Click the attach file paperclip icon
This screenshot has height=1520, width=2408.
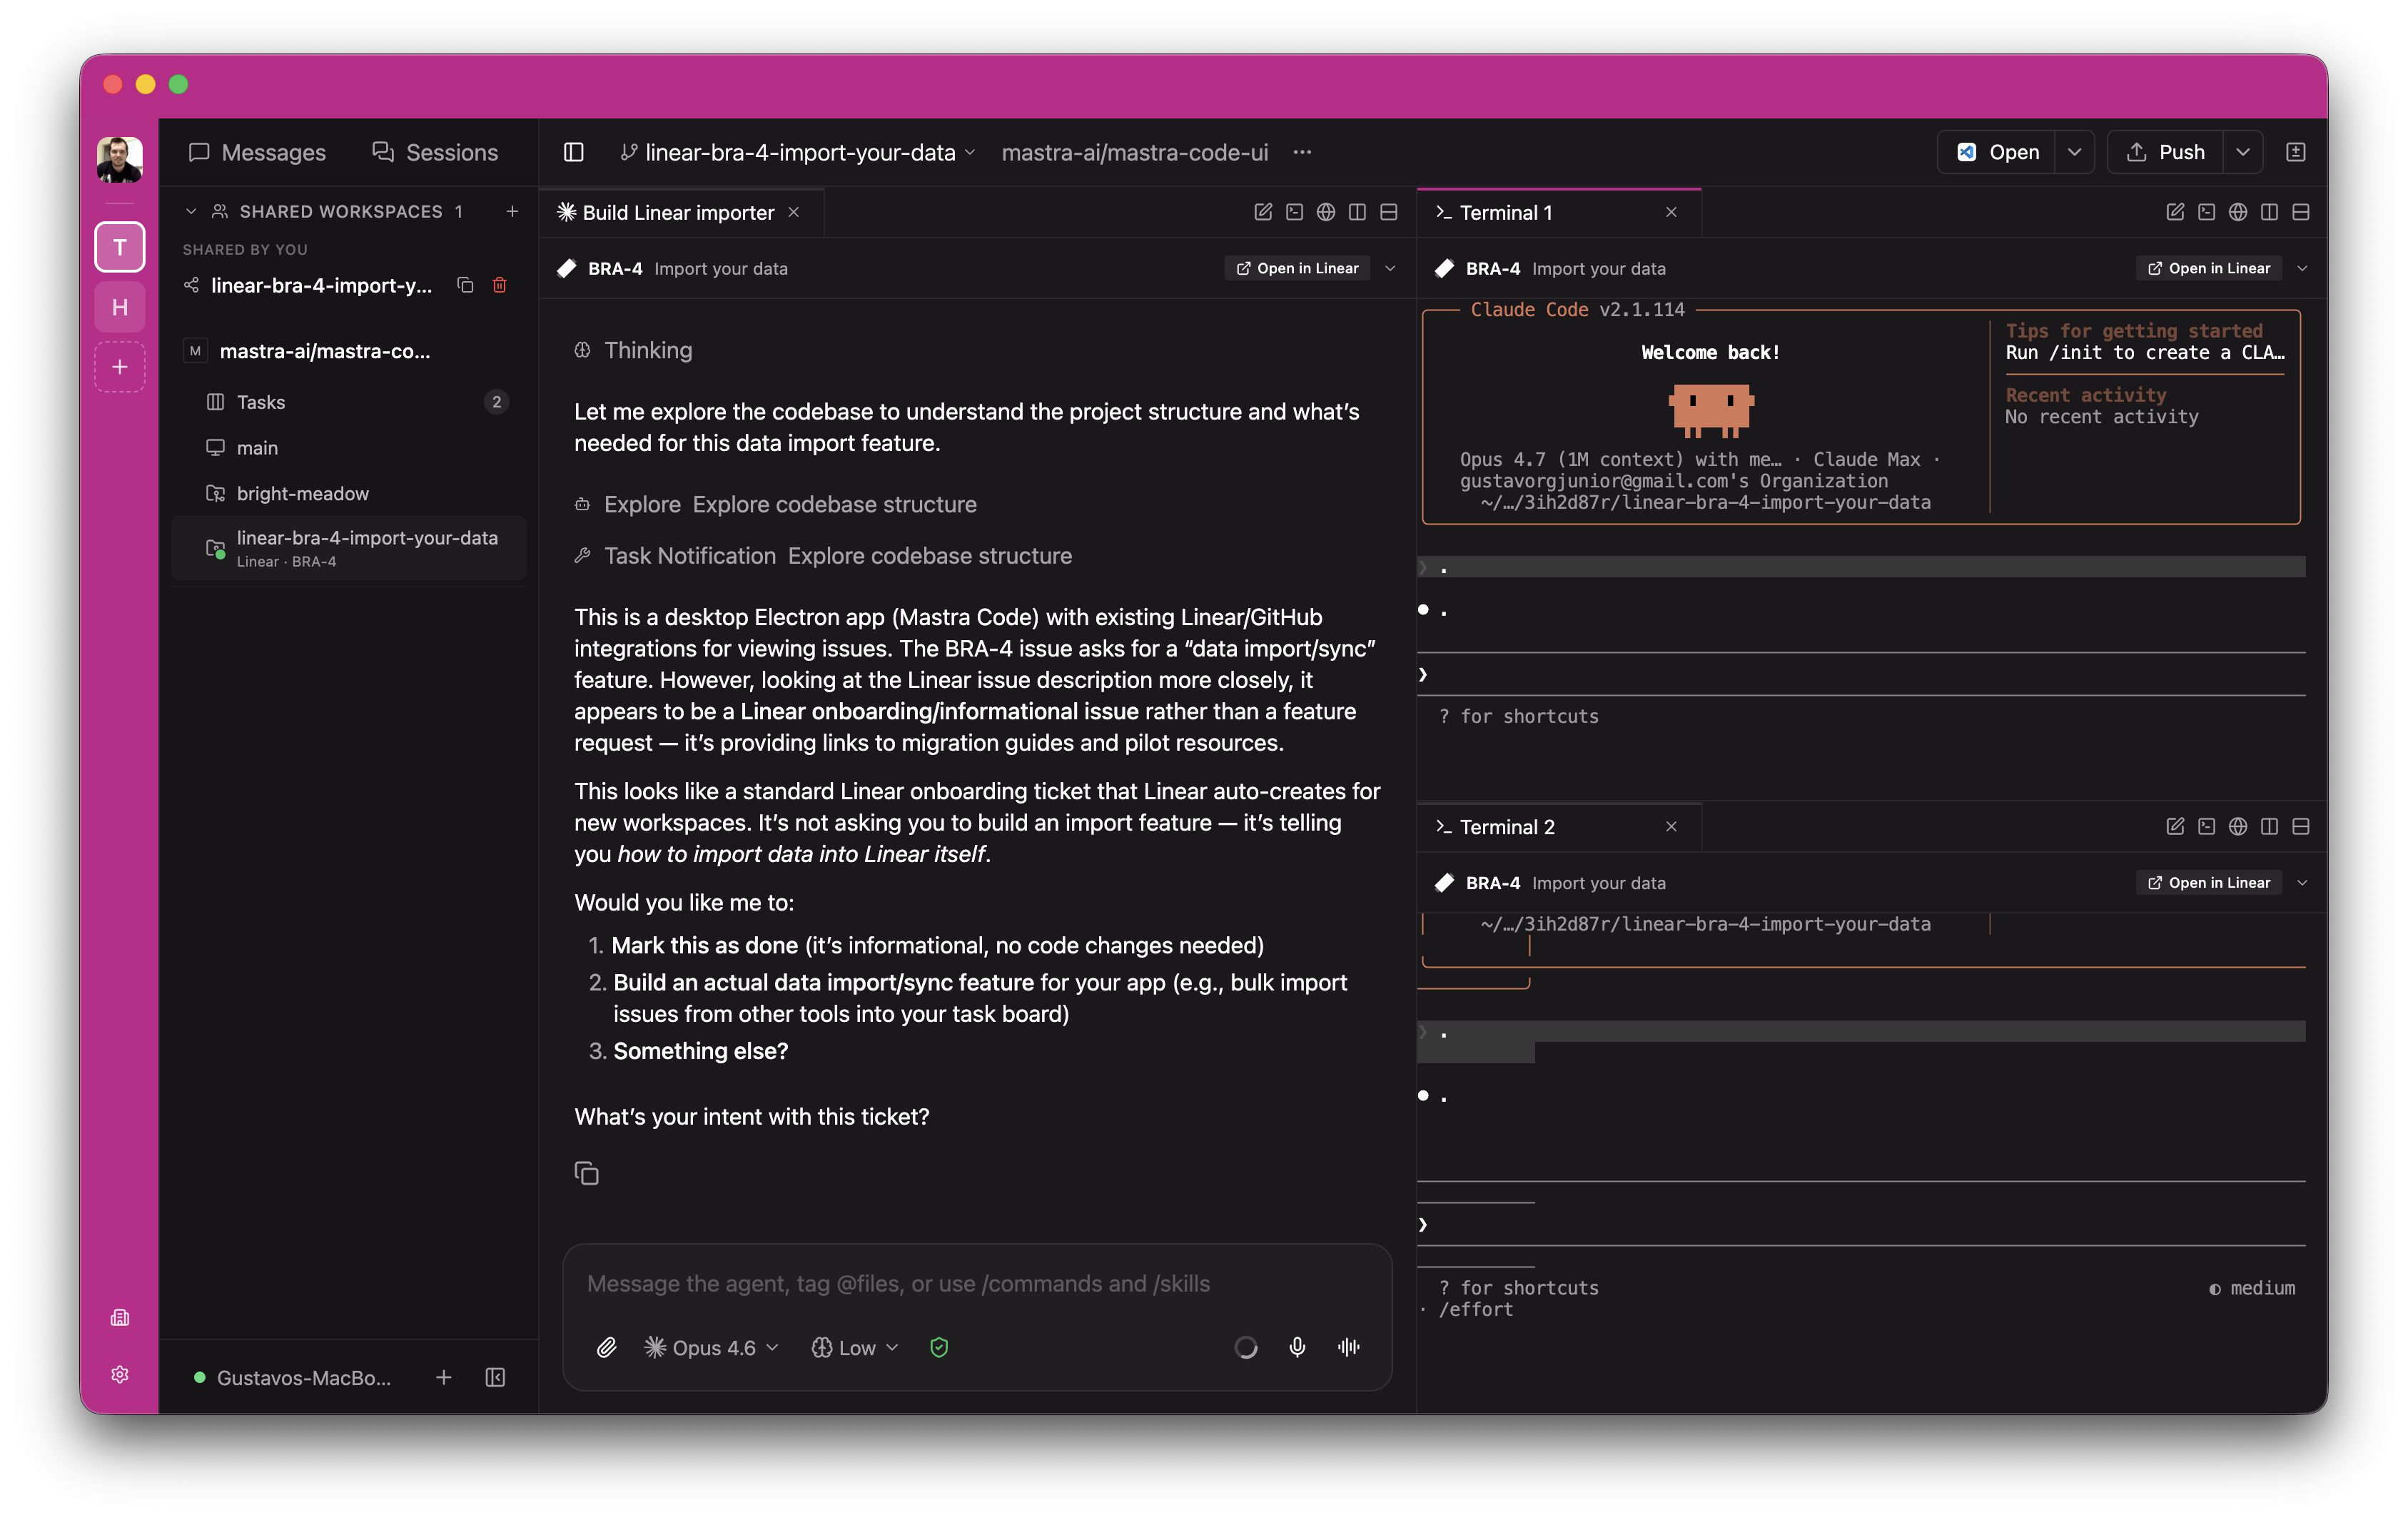tap(606, 1347)
